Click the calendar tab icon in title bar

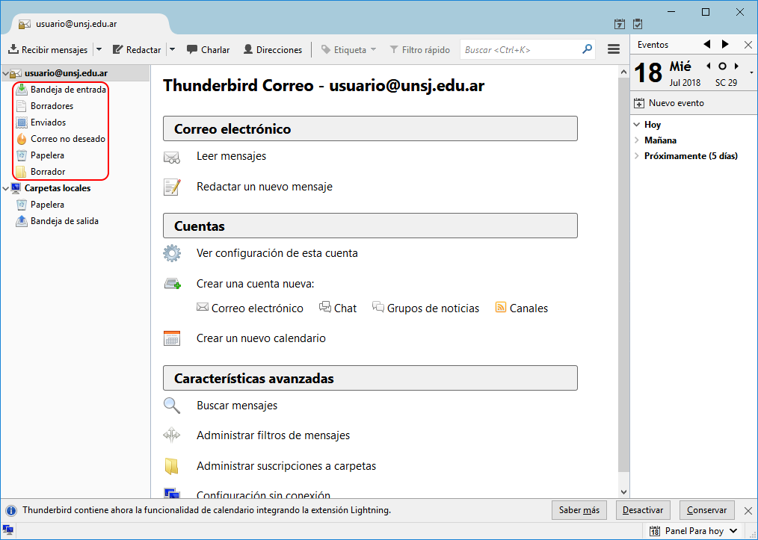[x=619, y=24]
